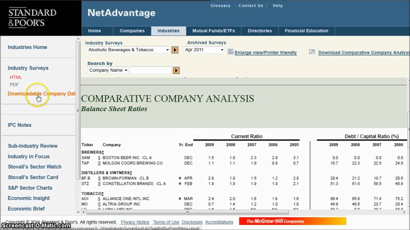Select the Industries tab
This screenshot has height=230, width=410.
(x=168, y=31)
